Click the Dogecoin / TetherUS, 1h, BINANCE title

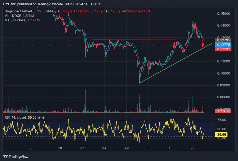(x=30, y=11)
